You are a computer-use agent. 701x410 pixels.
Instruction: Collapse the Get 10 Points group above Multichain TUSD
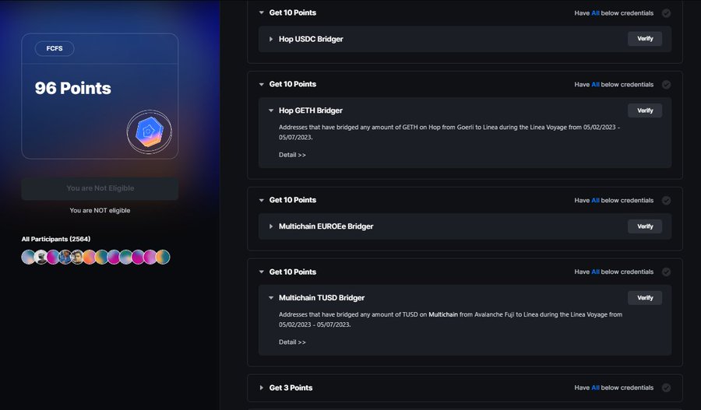(262, 272)
